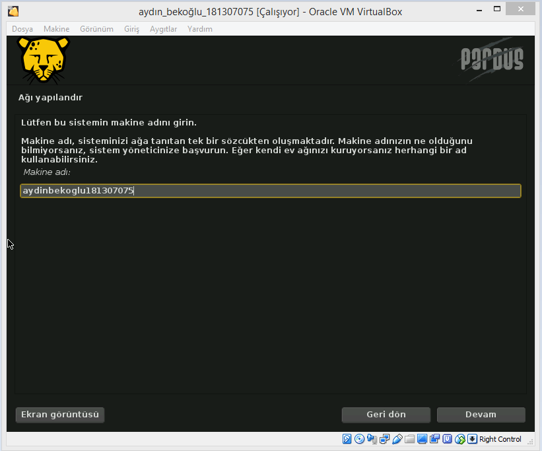Open the Yardım menu
Screen dimensions: 542x451
(x=200, y=29)
